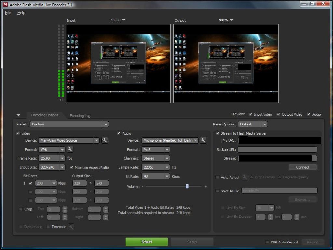
Task: Open the Panel Options dropdown
Action: [x=252, y=124]
